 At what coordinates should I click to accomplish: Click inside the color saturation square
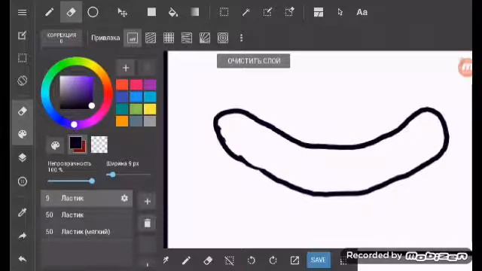[x=77, y=93]
